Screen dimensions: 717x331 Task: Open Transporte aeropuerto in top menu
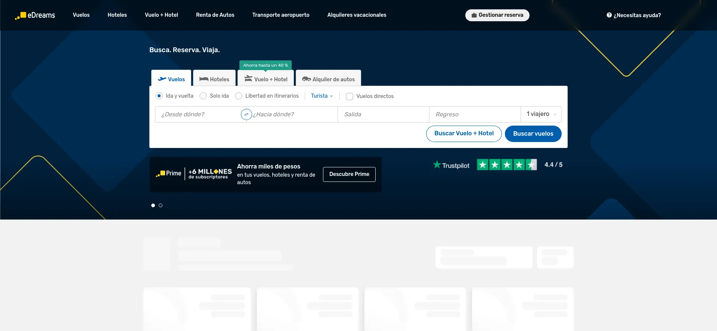[280, 15]
